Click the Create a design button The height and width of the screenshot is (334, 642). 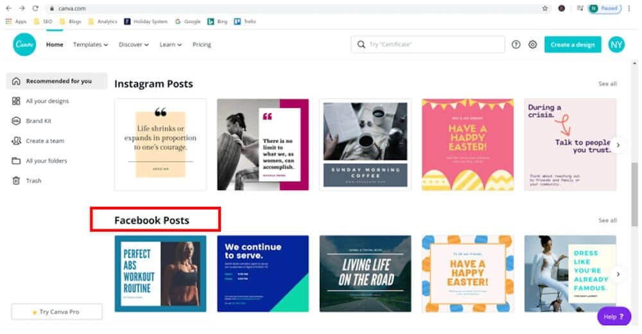click(x=573, y=44)
